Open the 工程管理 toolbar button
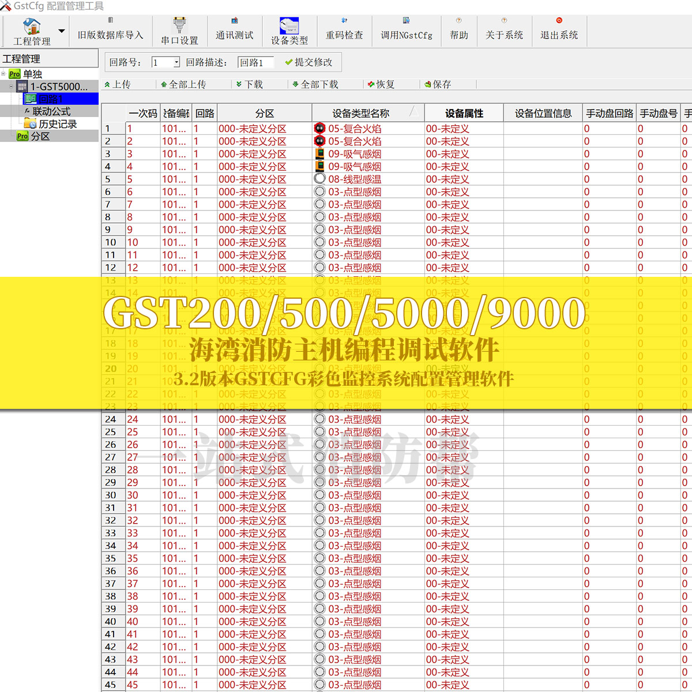The height and width of the screenshot is (692, 692). coord(32,32)
